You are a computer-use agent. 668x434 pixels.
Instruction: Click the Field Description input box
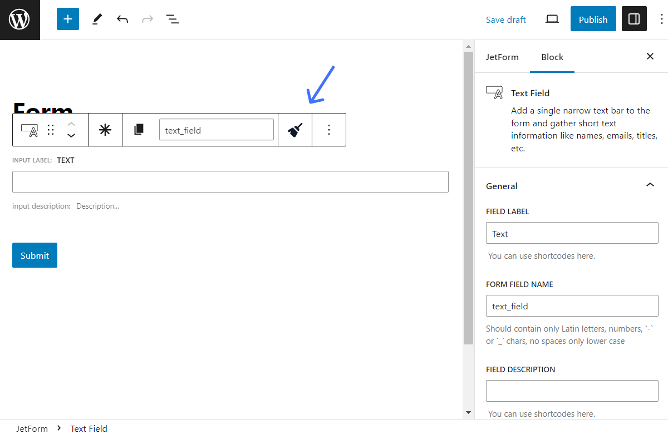[x=572, y=391]
